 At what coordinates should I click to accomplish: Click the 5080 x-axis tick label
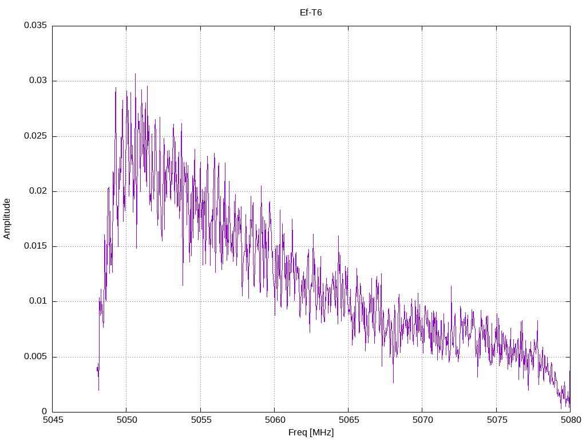tap(571, 420)
